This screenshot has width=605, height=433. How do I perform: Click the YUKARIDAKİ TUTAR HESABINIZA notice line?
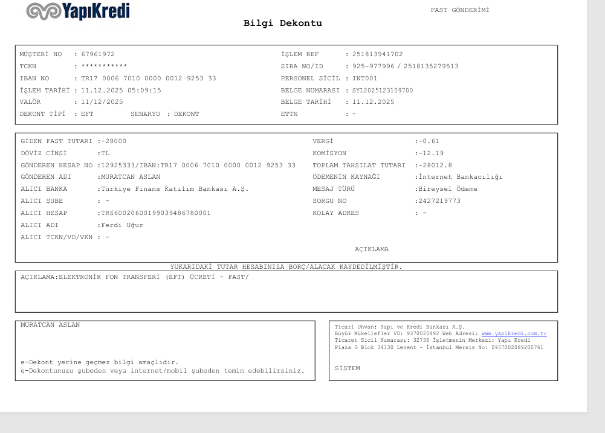[x=286, y=266]
